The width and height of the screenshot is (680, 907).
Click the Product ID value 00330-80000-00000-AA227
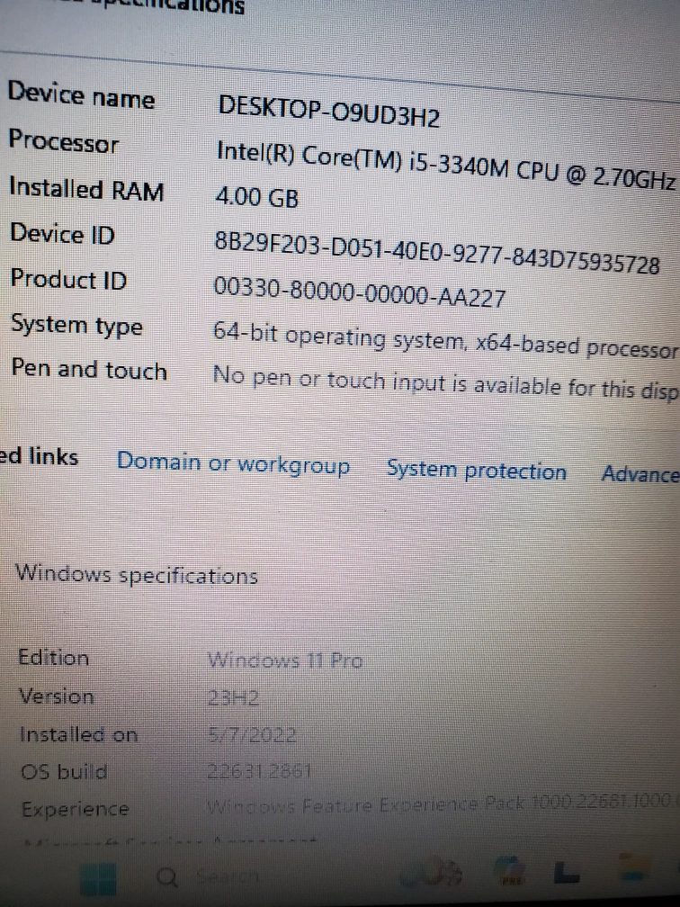[359, 292]
